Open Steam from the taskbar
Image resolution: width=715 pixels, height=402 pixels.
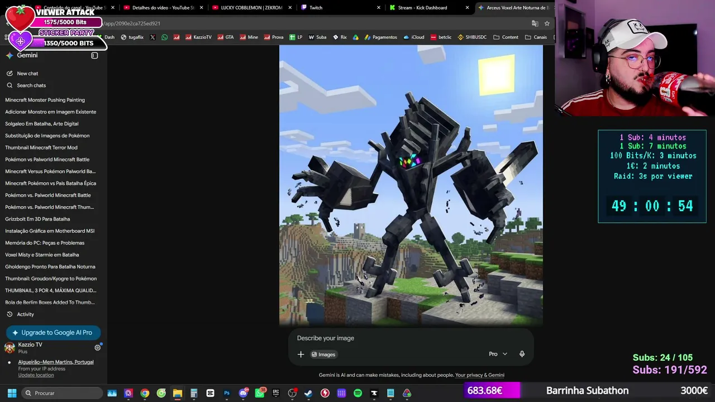click(308, 393)
